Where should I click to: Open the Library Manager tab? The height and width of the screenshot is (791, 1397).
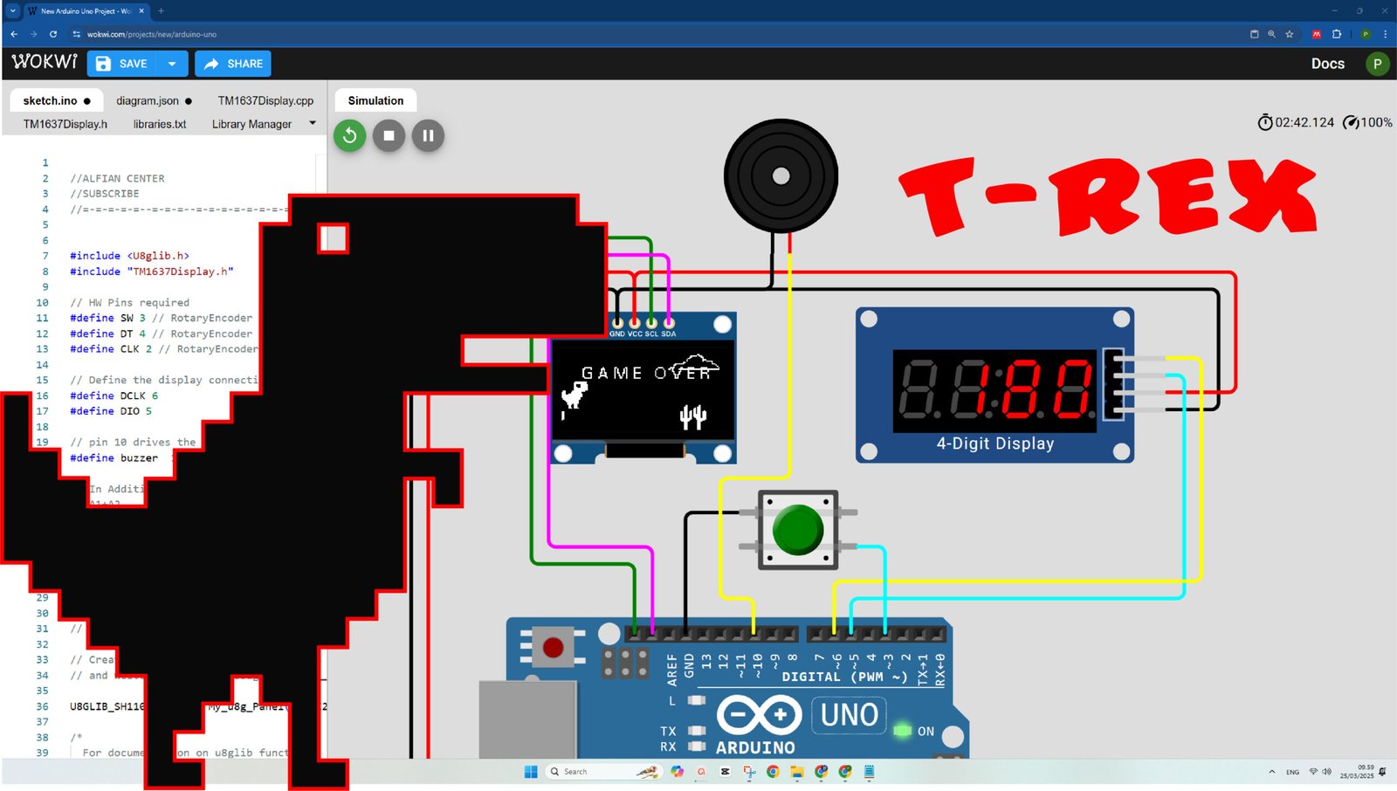point(251,124)
